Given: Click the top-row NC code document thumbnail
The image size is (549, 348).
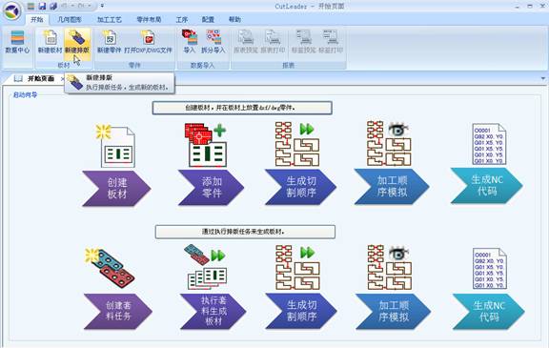Looking at the screenshot, I should pos(489,144).
